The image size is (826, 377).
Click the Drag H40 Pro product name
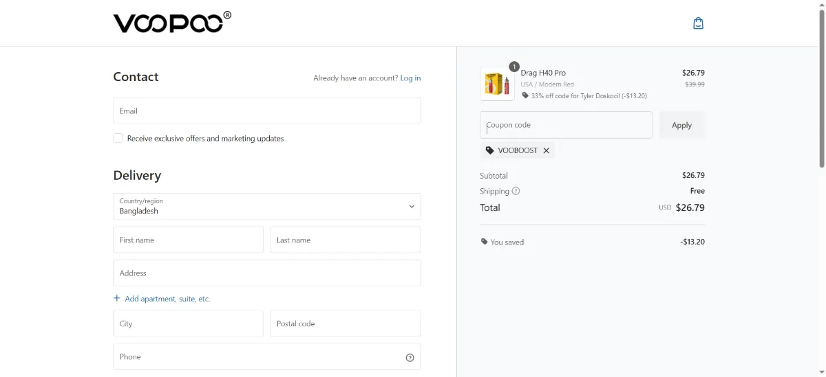pos(543,73)
